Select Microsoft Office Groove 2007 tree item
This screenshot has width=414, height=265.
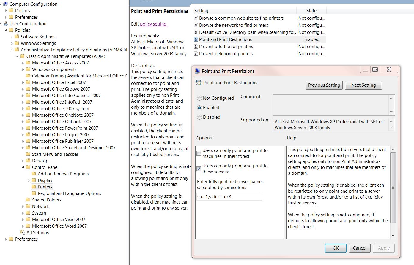pos(61,89)
